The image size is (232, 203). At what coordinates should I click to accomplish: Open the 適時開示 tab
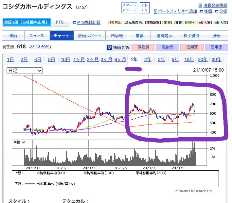(164, 36)
